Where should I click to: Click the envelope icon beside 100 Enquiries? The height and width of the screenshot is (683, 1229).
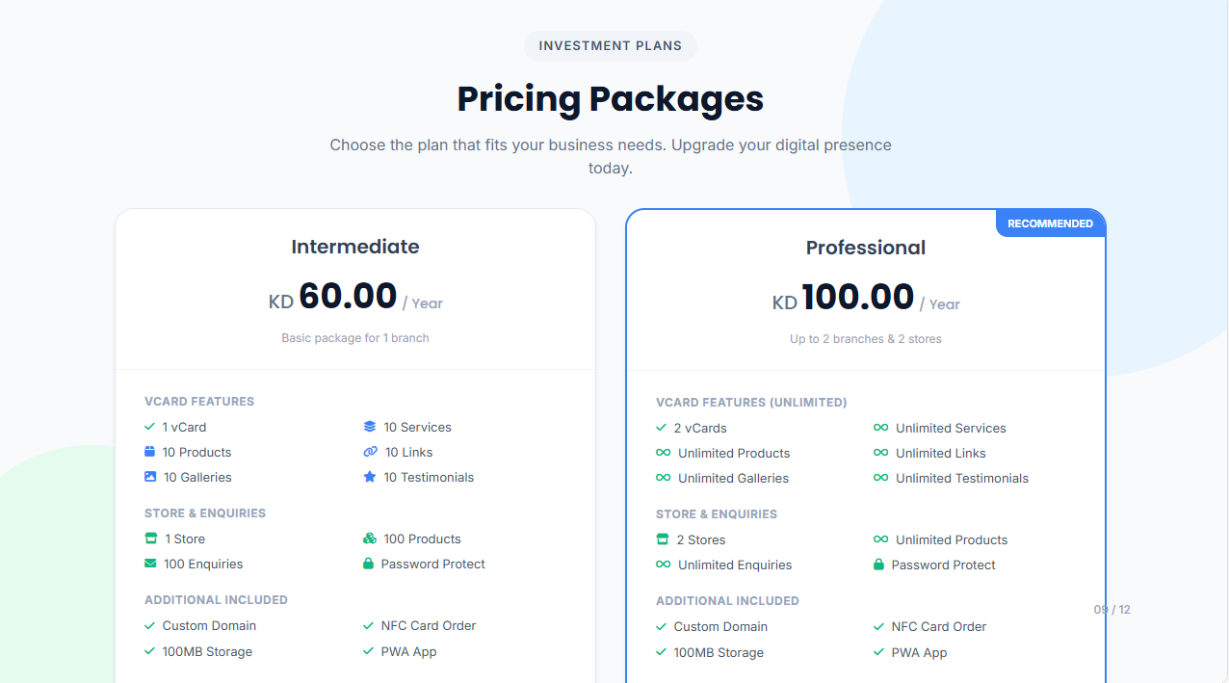pos(150,564)
